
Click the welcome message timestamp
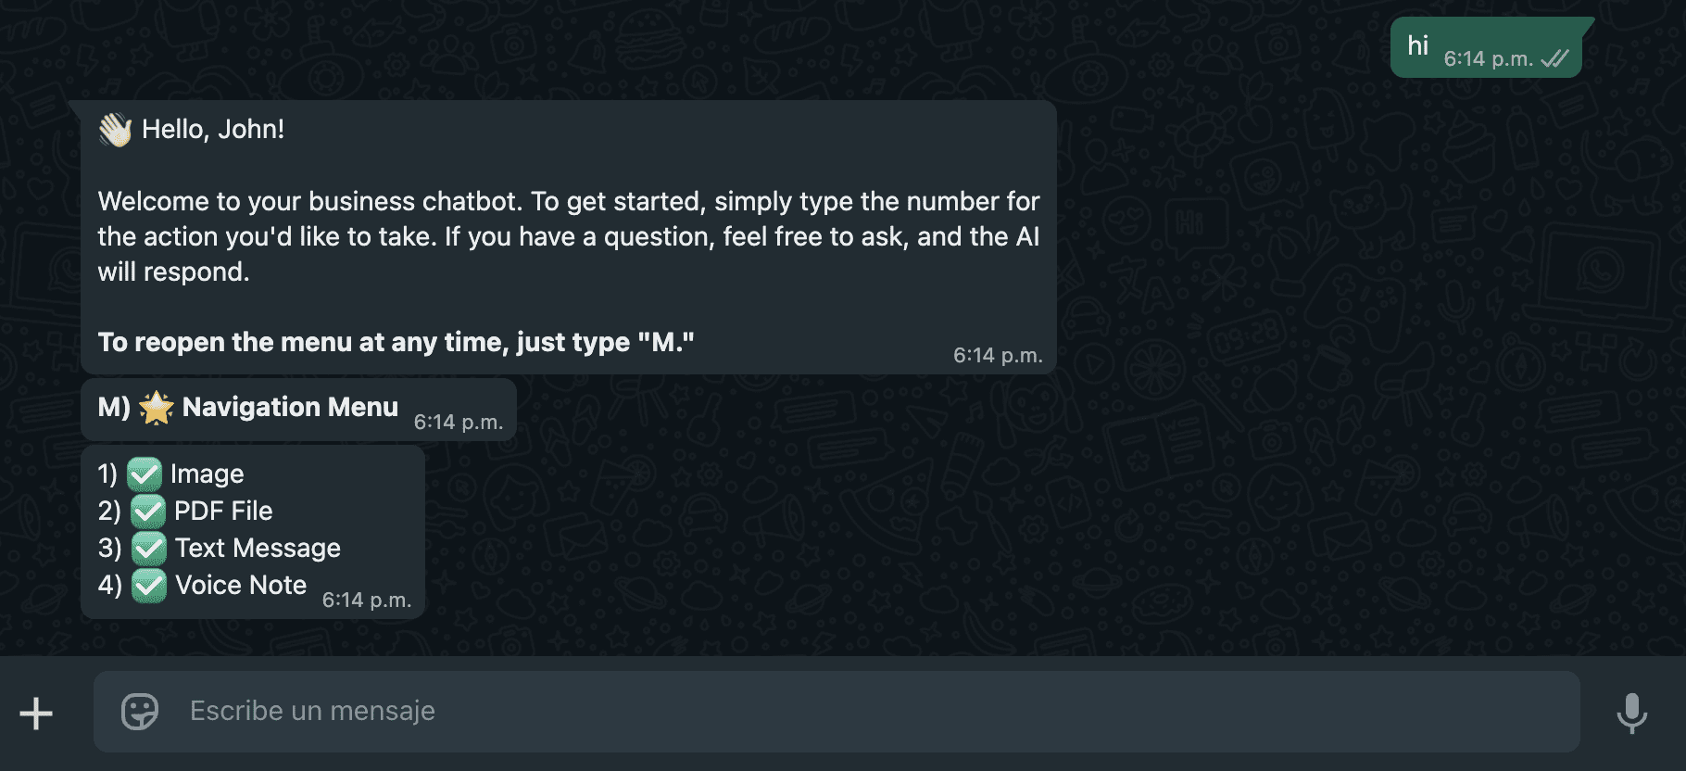(998, 355)
